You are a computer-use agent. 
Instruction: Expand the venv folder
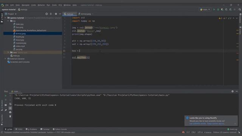coord(8,53)
